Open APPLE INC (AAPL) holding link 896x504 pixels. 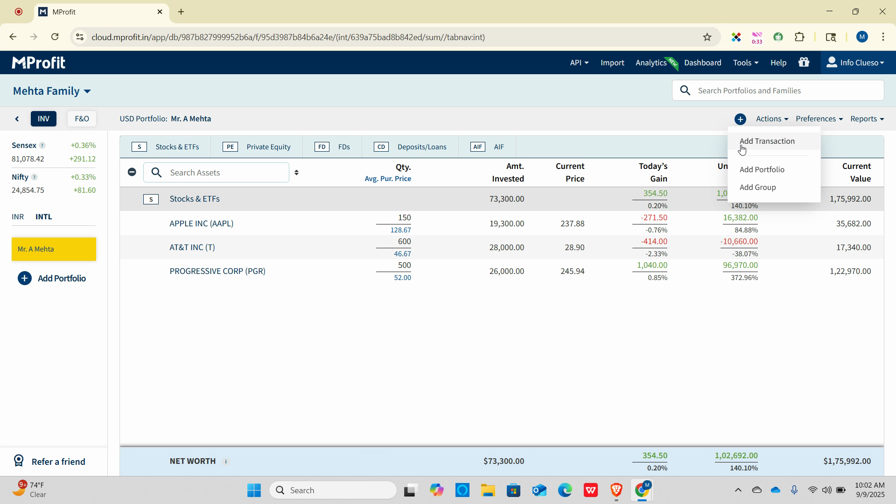201,224
